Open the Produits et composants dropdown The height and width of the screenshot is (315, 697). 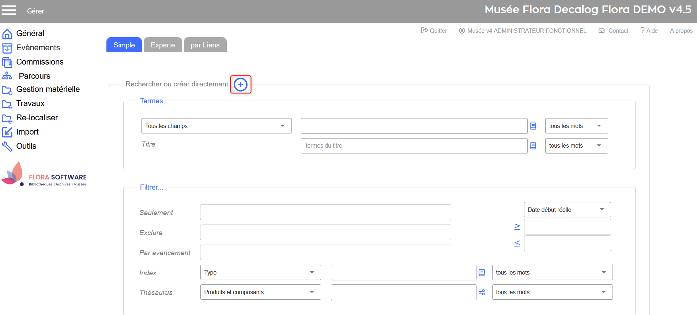[260, 292]
